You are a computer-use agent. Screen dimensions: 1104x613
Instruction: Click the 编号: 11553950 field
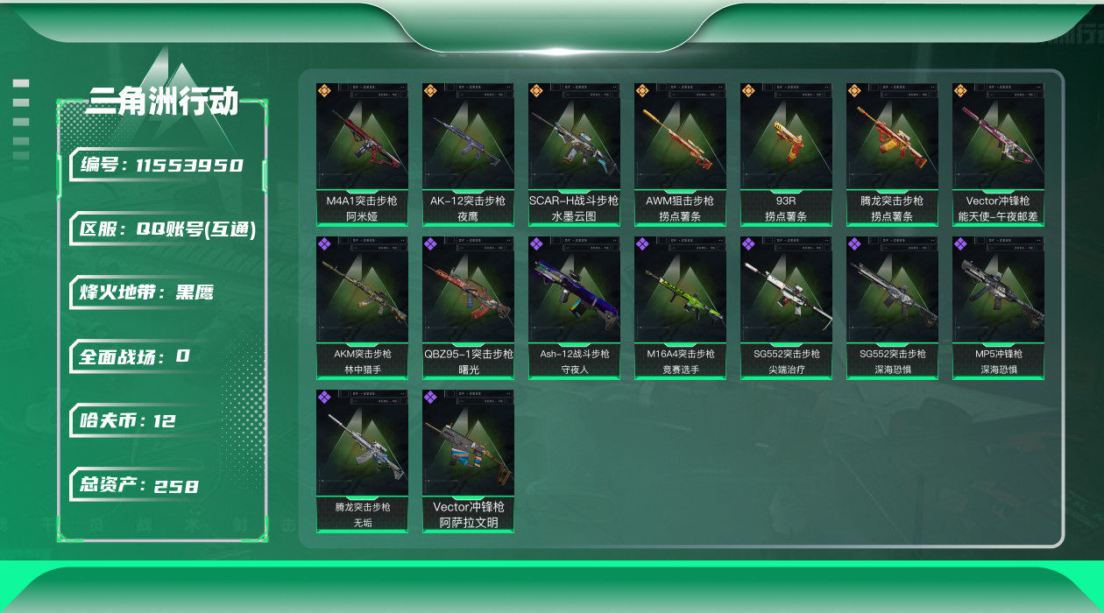click(163, 165)
